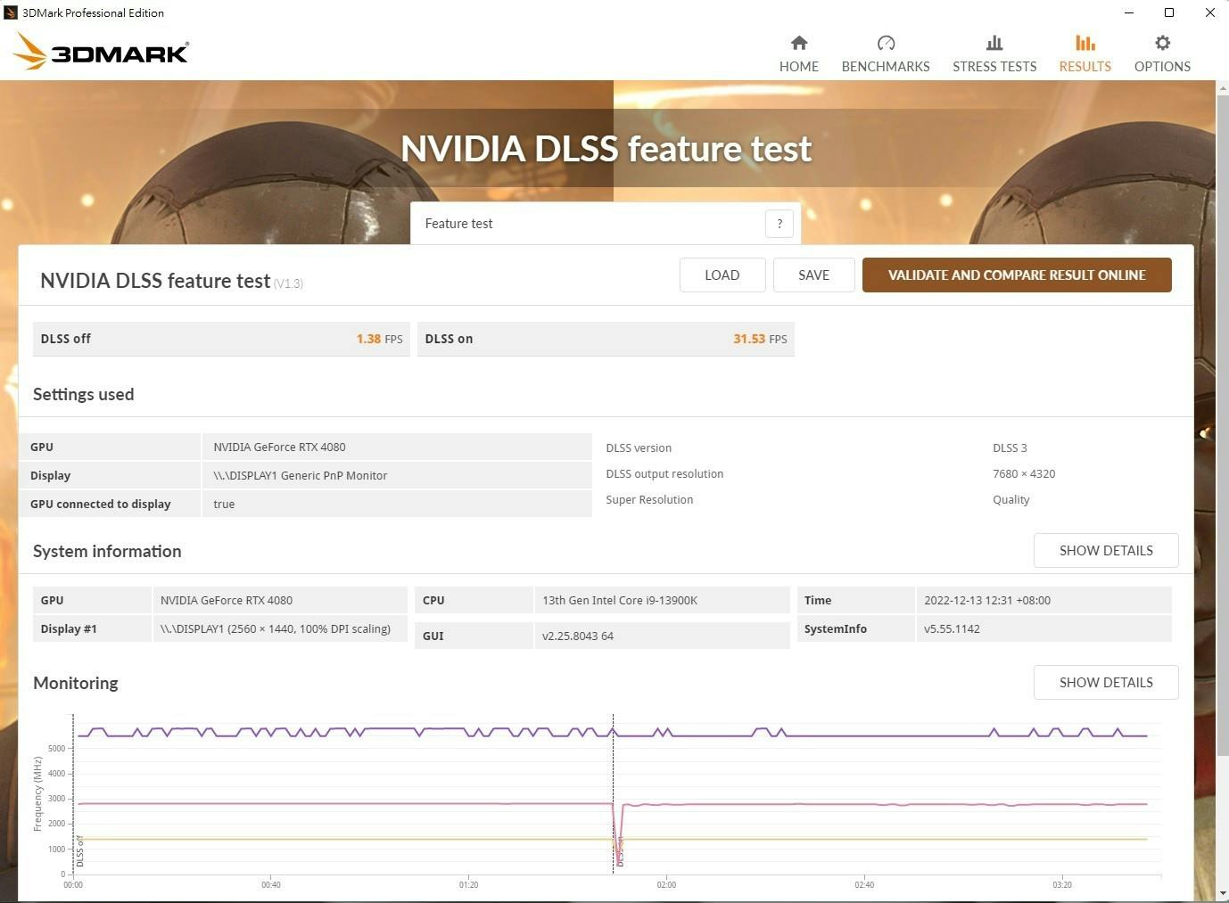Select the Quality super resolution value
This screenshot has height=903, width=1229.
[x=1010, y=500]
